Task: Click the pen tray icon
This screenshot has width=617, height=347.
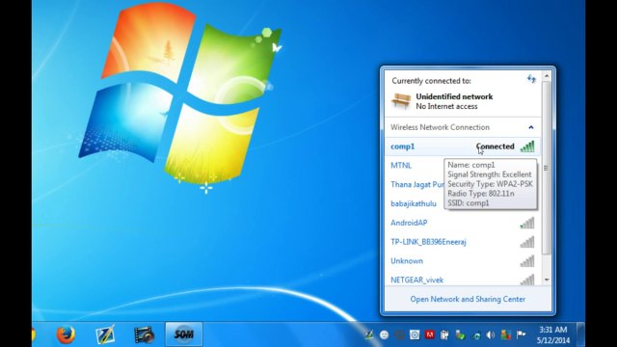Action: [369, 334]
